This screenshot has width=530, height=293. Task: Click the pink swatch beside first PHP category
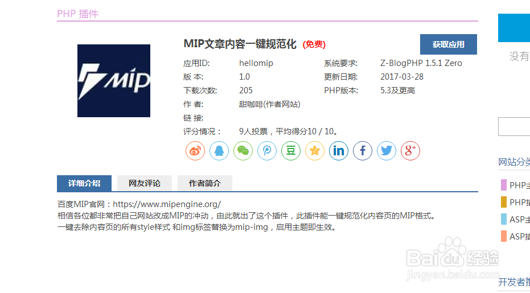coord(504,185)
